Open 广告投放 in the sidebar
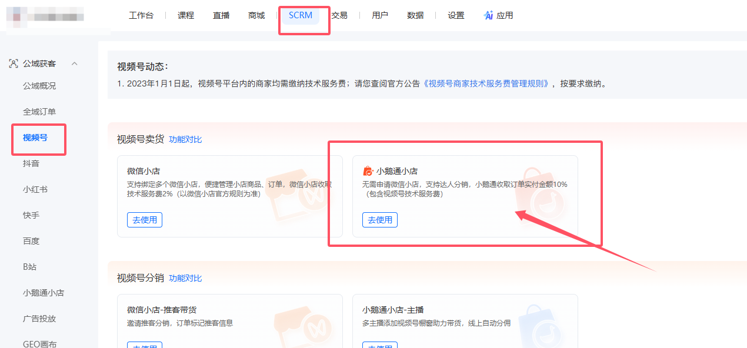The height and width of the screenshot is (348, 747). tap(39, 319)
